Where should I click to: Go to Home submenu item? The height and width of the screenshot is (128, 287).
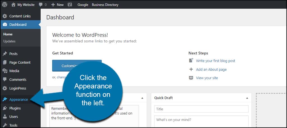pyautogui.click(x=8, y=34)
